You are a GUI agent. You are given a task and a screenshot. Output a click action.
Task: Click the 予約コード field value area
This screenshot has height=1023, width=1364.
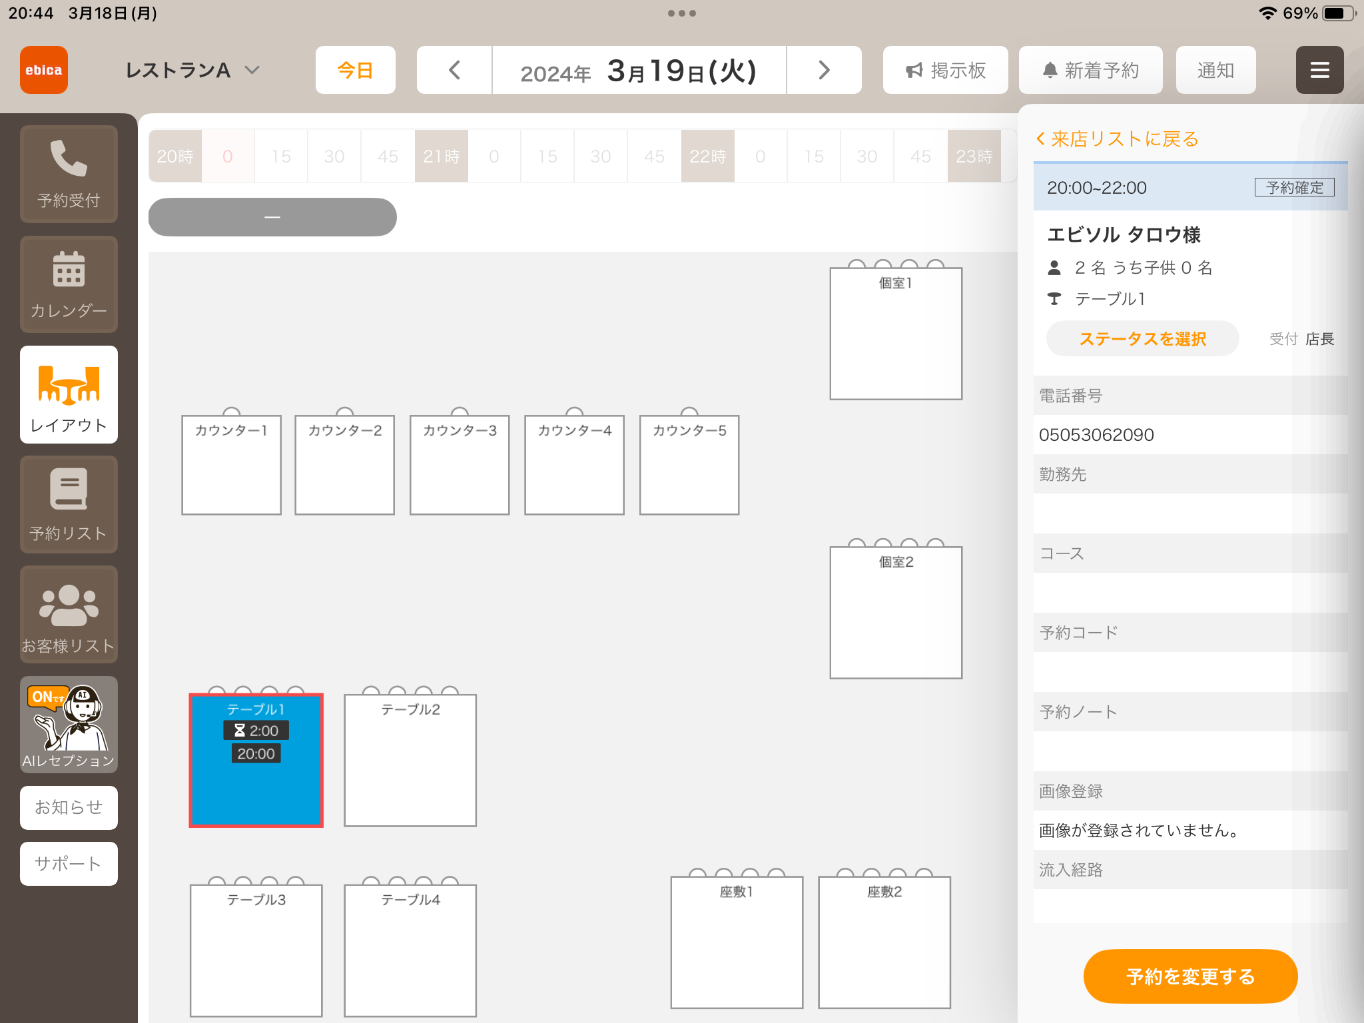click(1191, 672)
